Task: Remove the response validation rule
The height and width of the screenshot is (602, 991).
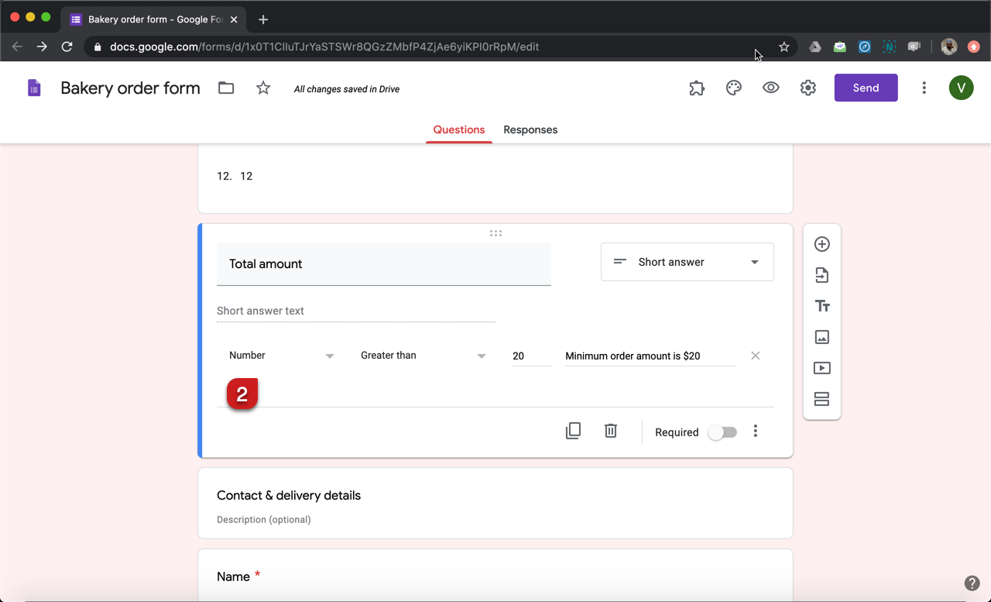Action: coord(755,356)
